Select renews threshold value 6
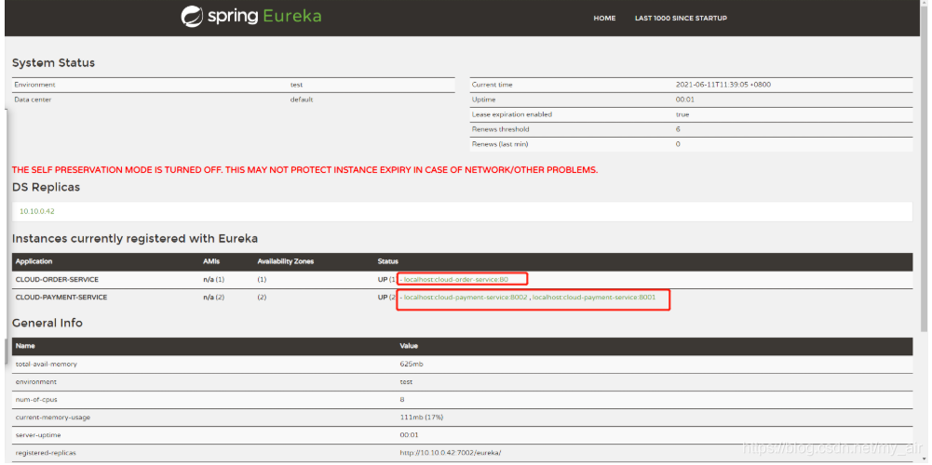The height and width of the screenshot is (465, 932). [x=678, y=129]
